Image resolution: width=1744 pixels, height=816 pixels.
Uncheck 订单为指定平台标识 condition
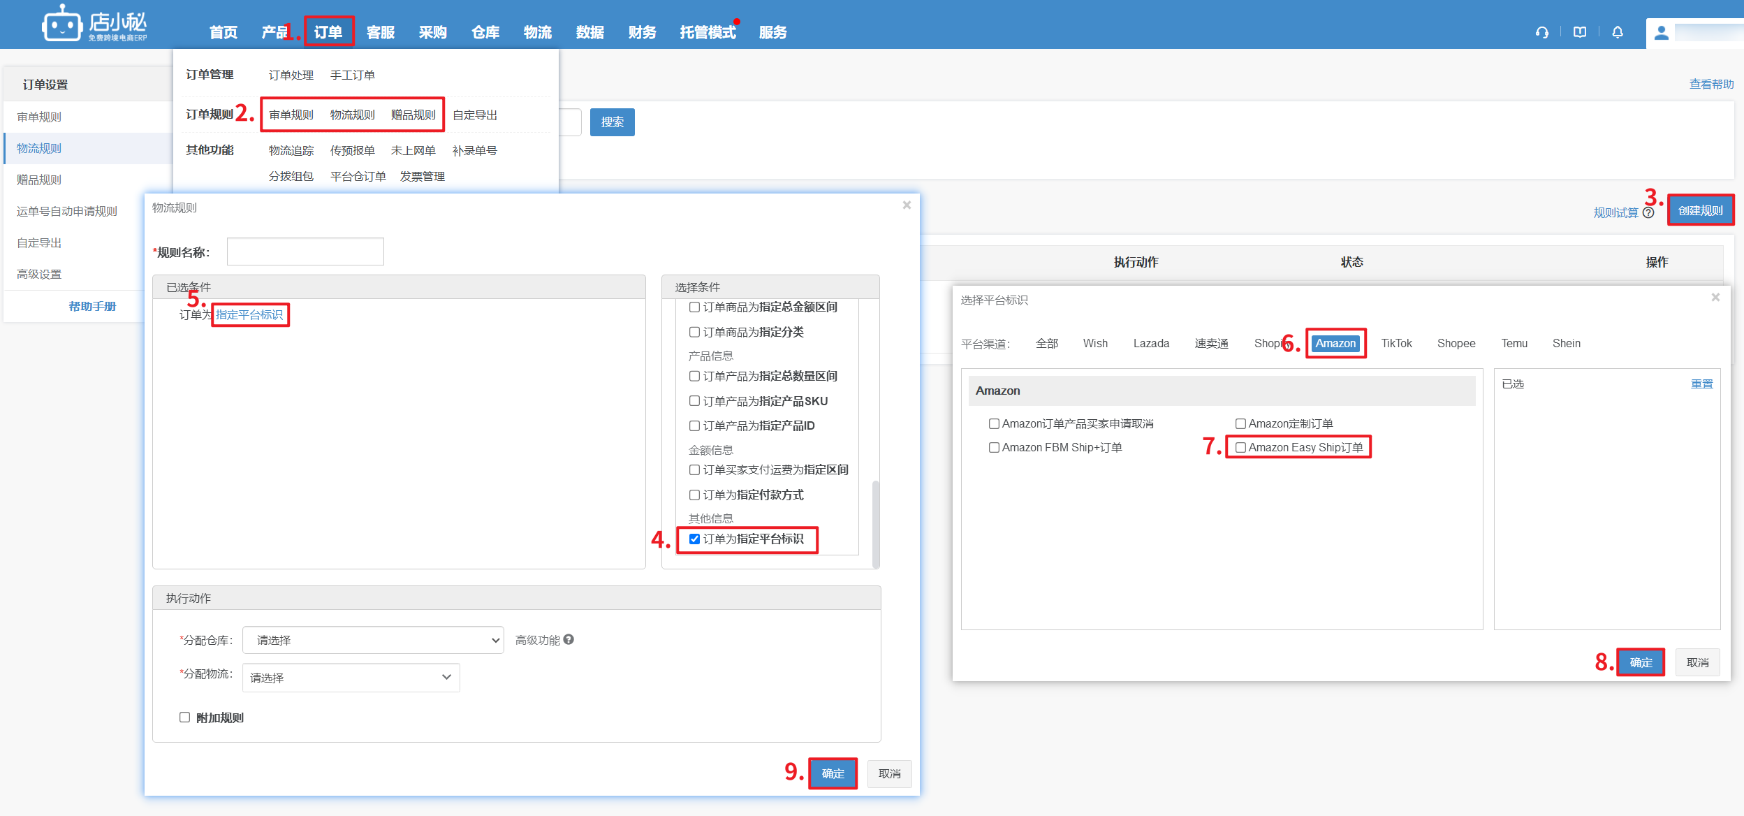pyautogui.click(x=694, y=539)
